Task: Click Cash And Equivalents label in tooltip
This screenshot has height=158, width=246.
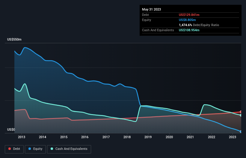Action: coord(158,30)
